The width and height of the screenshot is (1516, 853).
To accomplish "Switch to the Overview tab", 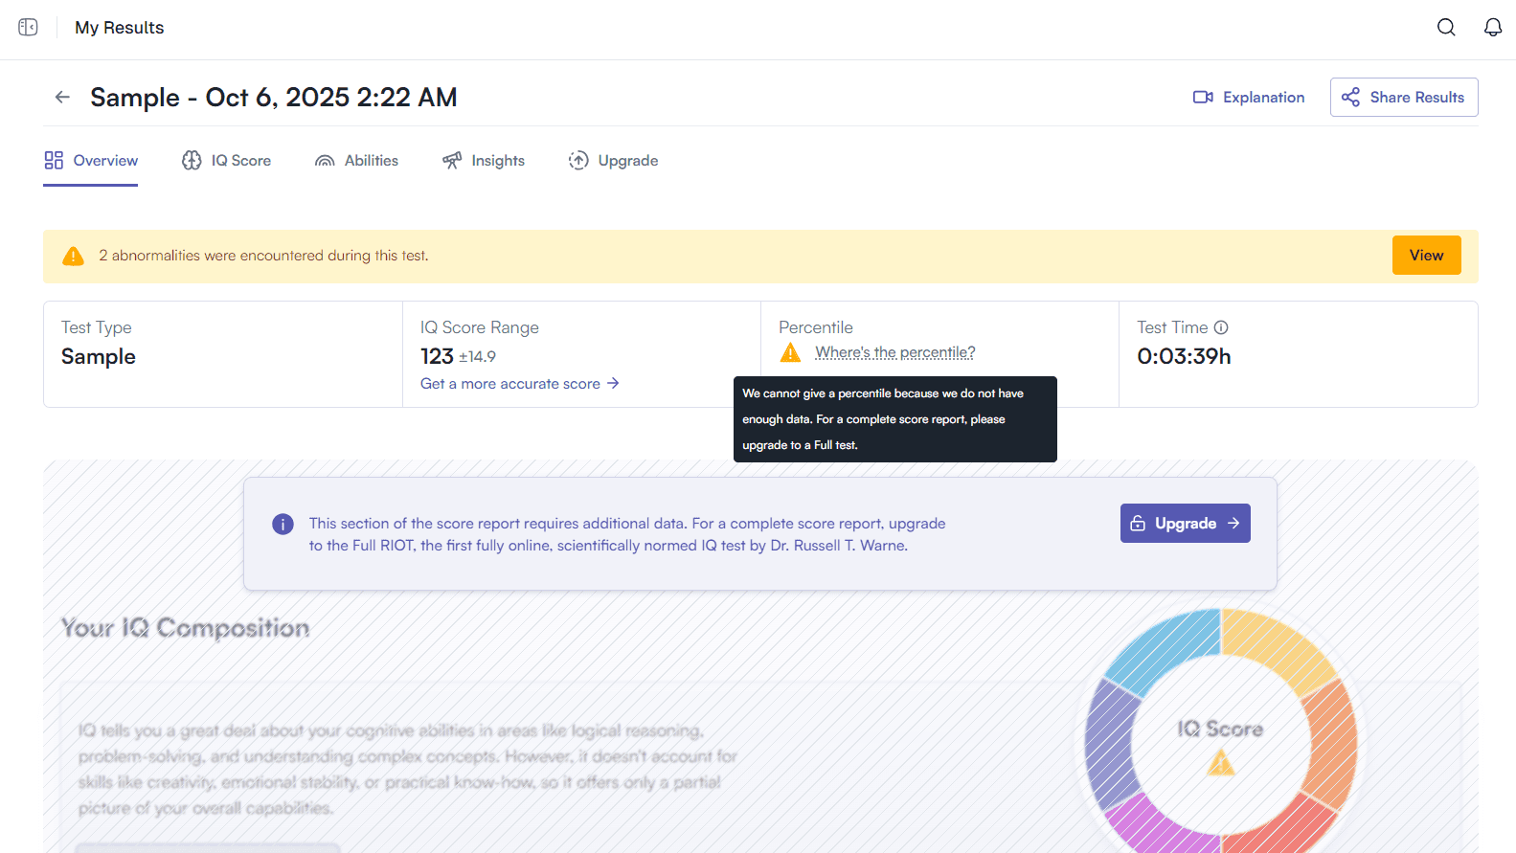I will coord(91,161).
